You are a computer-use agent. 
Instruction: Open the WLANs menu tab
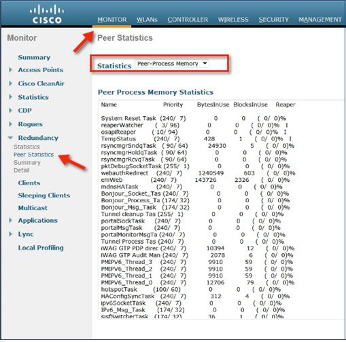(x=147, y=20)
